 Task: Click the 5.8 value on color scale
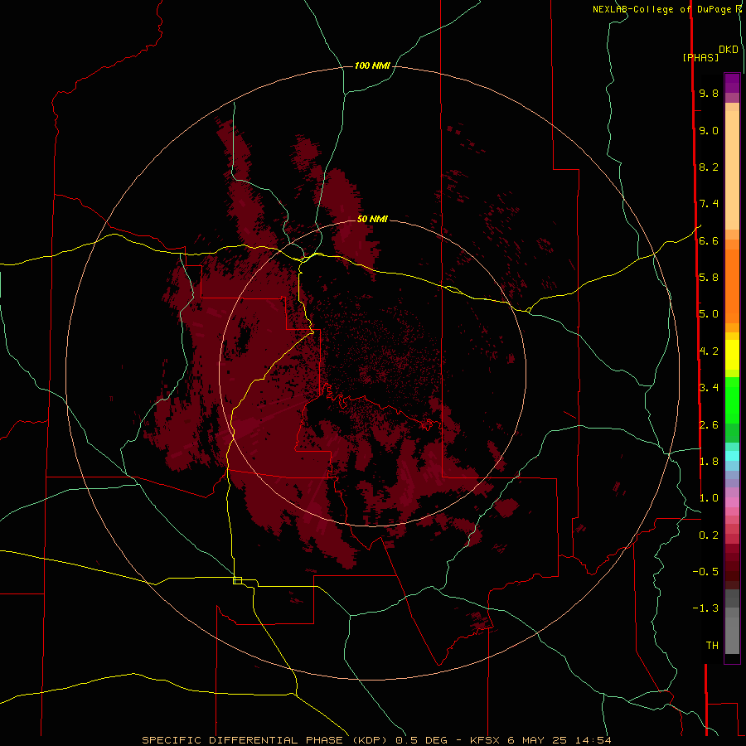tap(709, 278)
